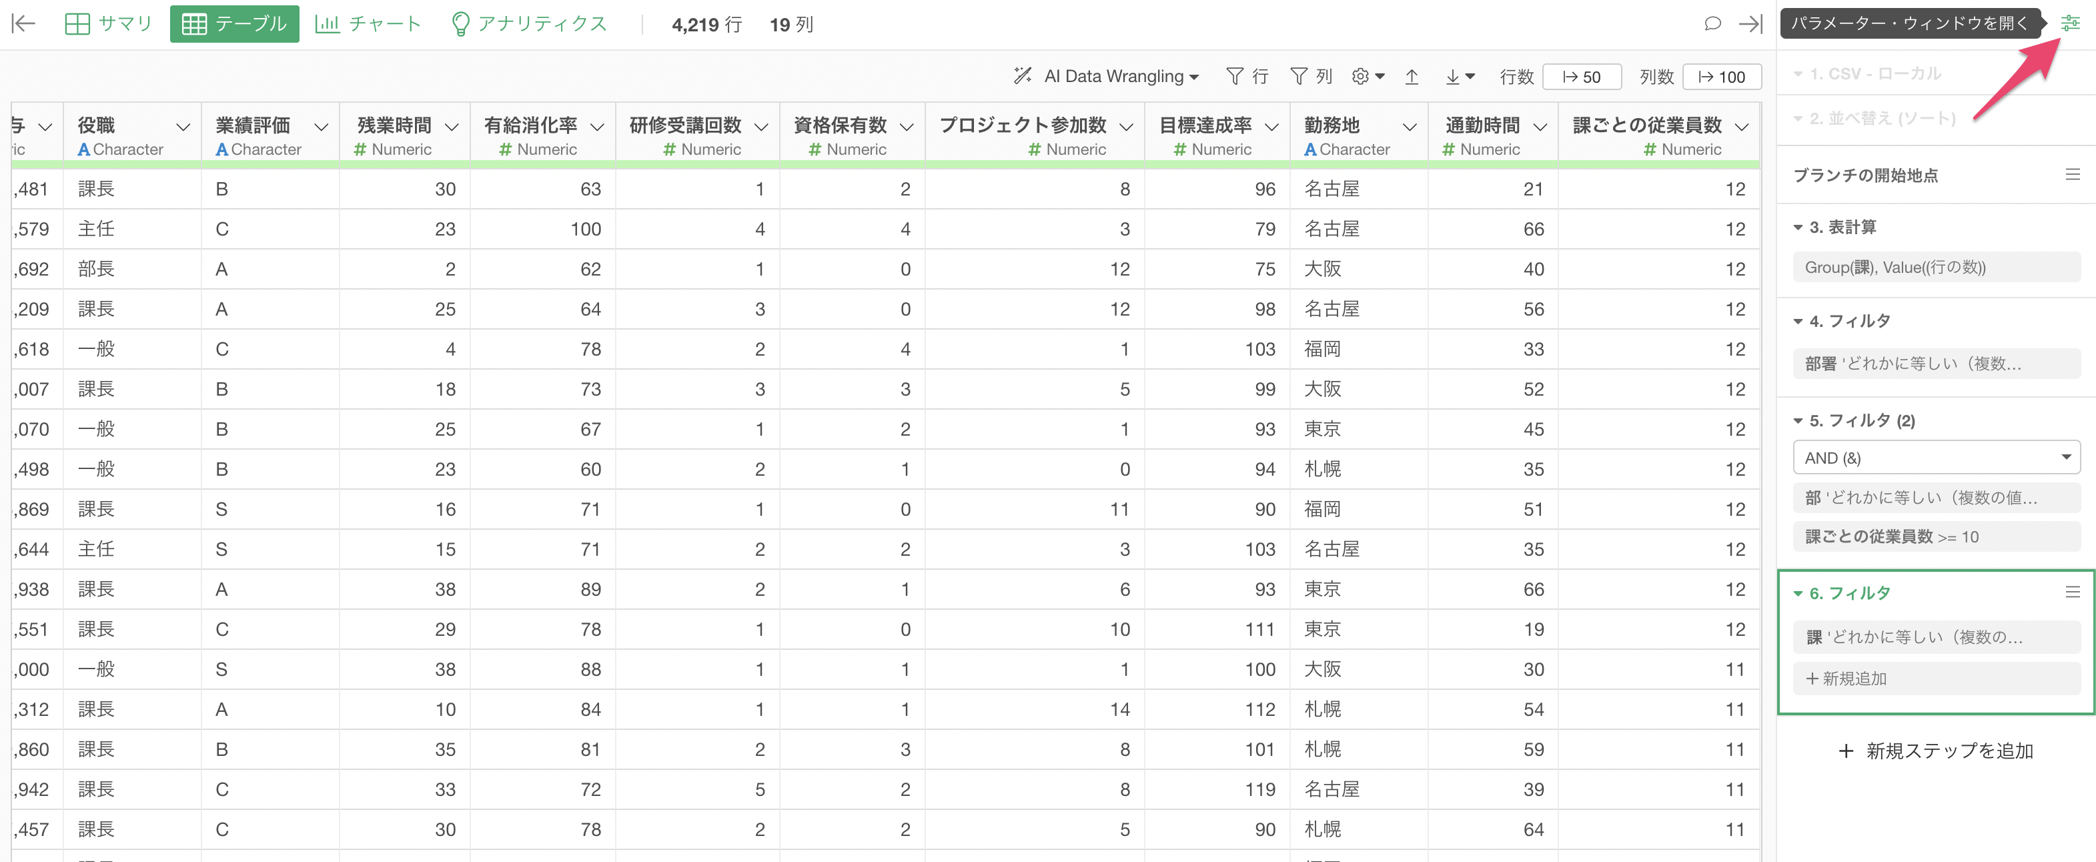Open ブランチの開始地点 hamburger menu
Image resolution: width=2096 pixels, height=862 pixels.
(x=2073, y=174)
